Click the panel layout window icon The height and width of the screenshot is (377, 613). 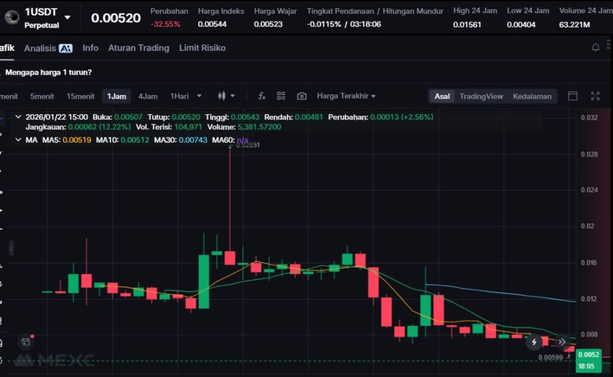tap(573, 96)
